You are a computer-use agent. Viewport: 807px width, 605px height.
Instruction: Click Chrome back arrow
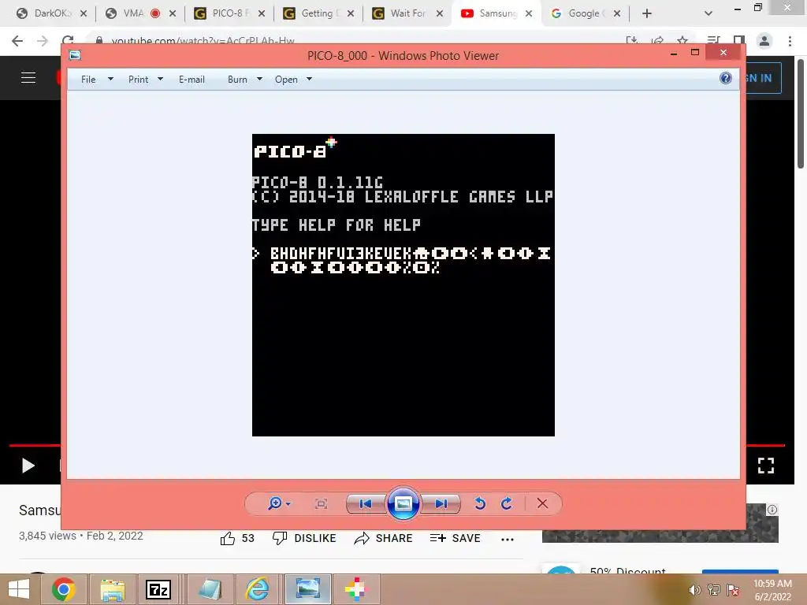click(17, 41)
